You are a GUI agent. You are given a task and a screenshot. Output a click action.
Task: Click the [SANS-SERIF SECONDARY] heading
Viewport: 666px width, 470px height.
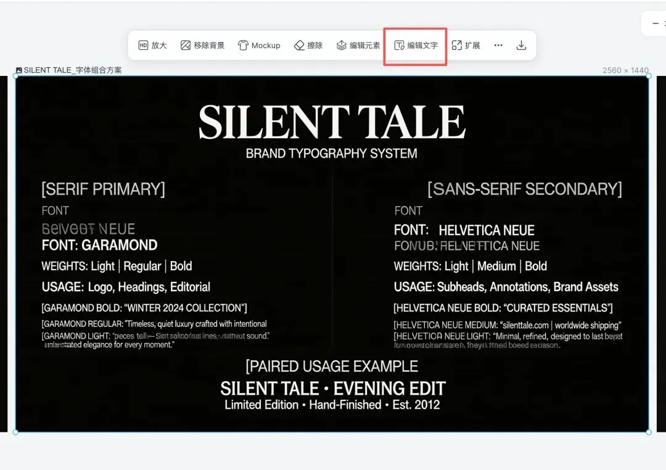pyautogui.click(x=525, y=189)
